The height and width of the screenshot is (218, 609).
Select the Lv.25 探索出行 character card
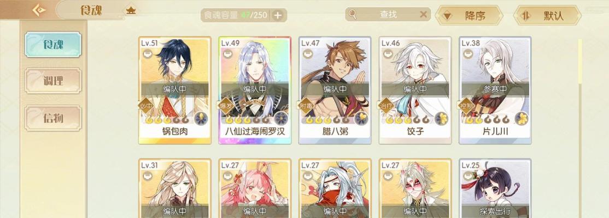(495, 188)
